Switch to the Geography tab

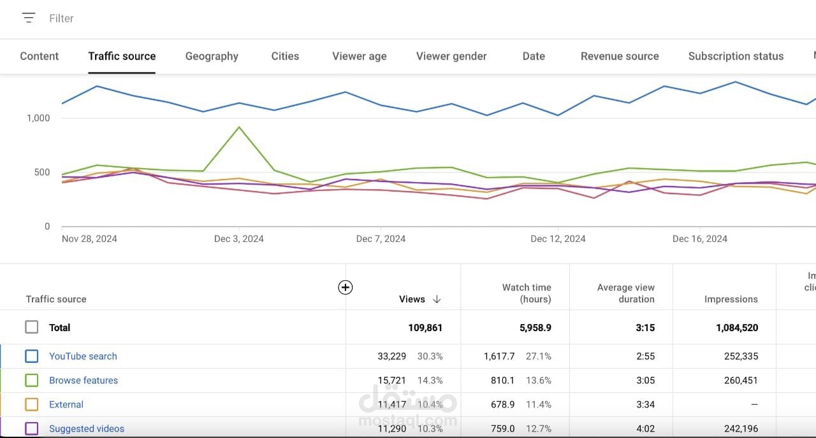click(212, 56)
